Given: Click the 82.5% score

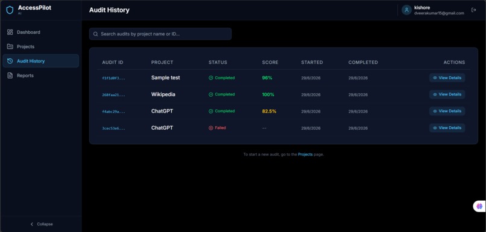Looking at the screenshot, I should [269, 111].
